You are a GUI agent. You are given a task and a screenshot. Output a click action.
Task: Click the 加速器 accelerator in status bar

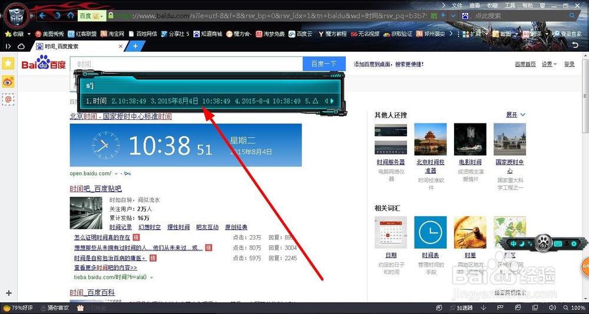(x=461, y=308)
